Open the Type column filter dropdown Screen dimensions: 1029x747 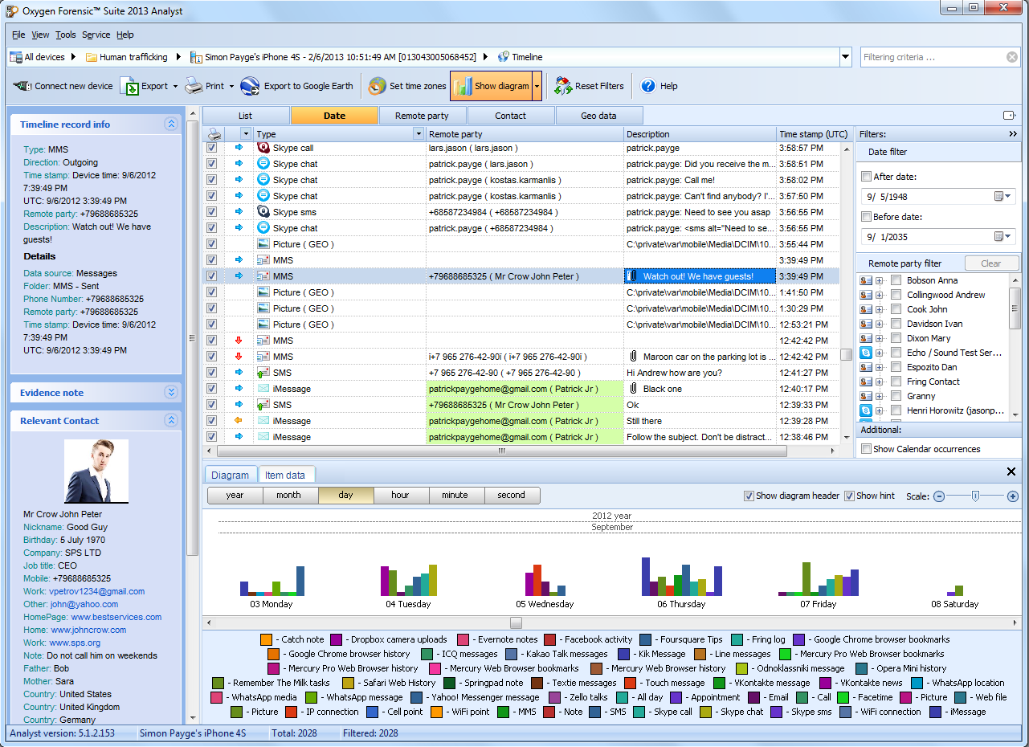(418, 134)
